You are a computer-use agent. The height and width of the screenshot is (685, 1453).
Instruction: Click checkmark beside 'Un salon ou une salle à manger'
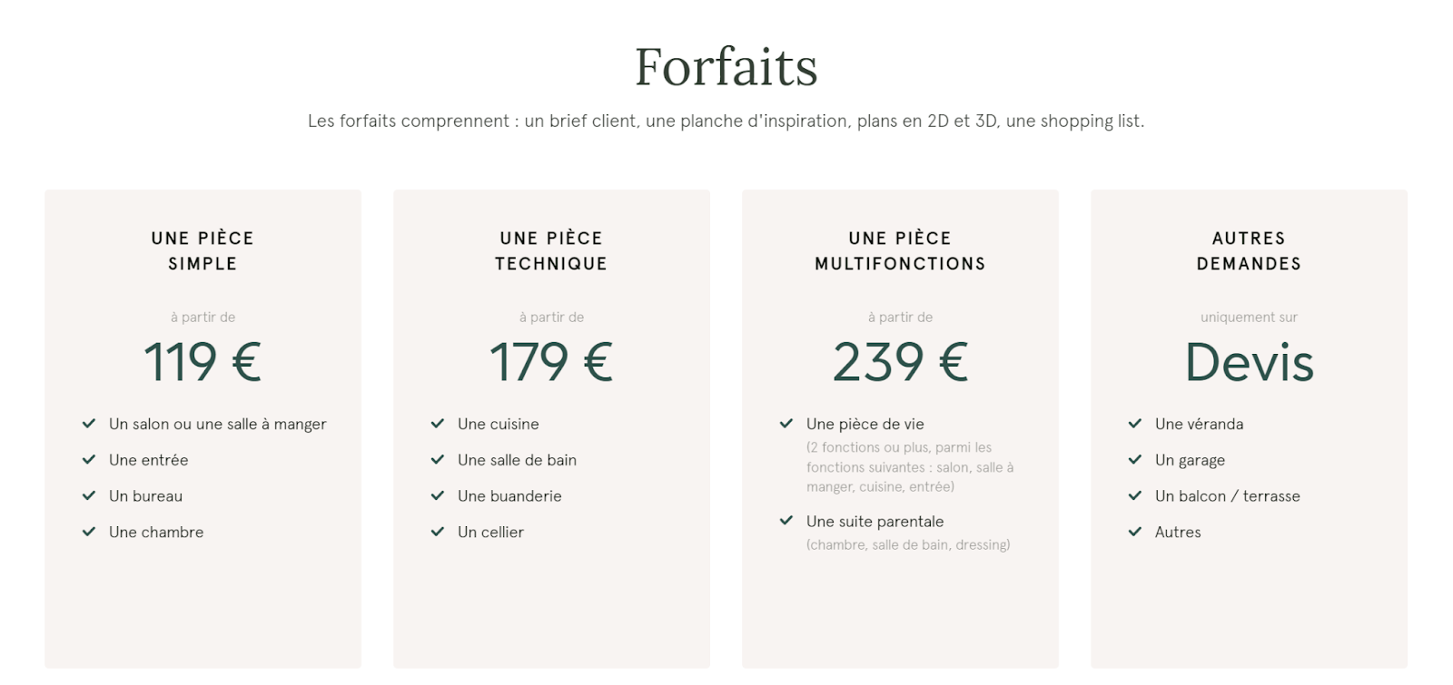pyautogui.click(x=89, y=424)
